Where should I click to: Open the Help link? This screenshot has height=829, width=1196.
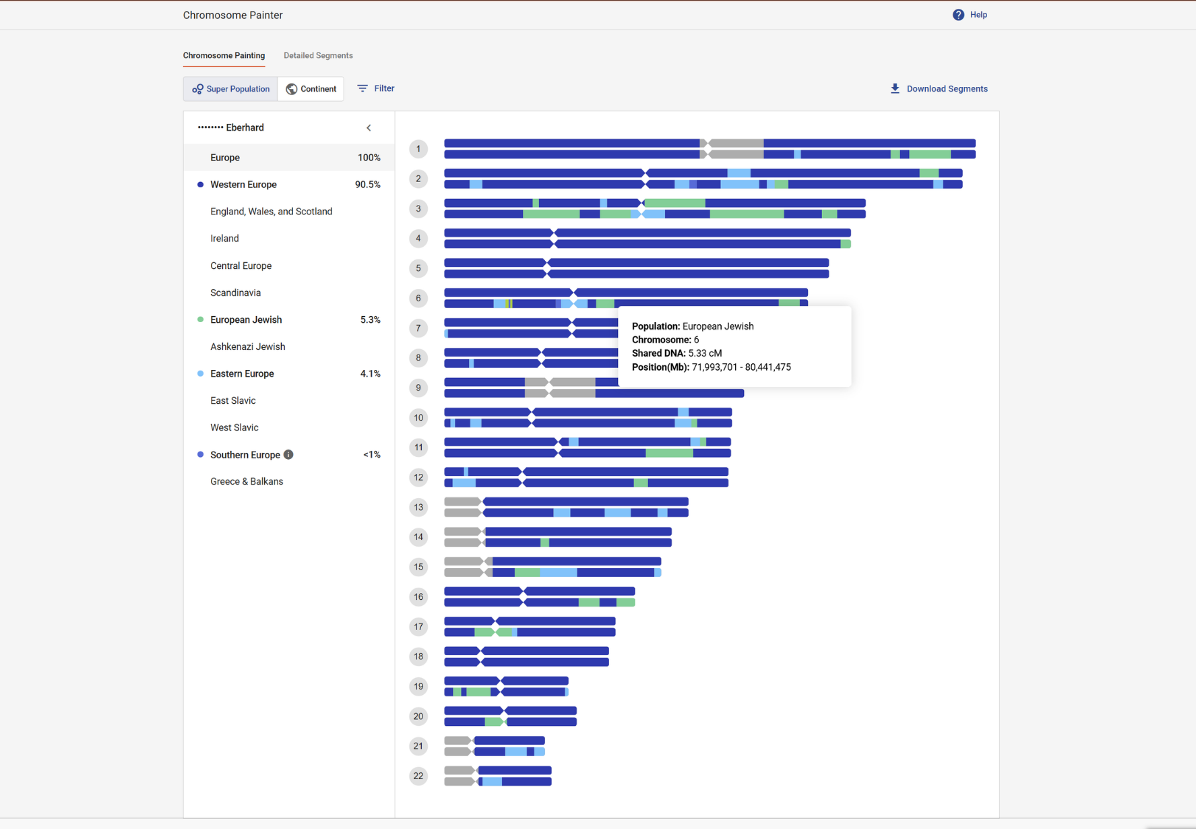click(978, 15)
